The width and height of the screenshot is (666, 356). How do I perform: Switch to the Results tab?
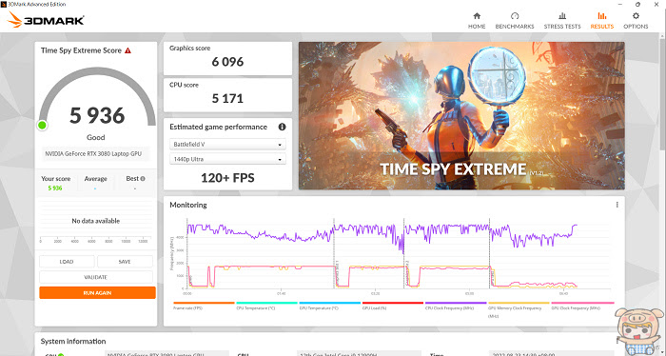pyautogui.click(x=602, y=20)
